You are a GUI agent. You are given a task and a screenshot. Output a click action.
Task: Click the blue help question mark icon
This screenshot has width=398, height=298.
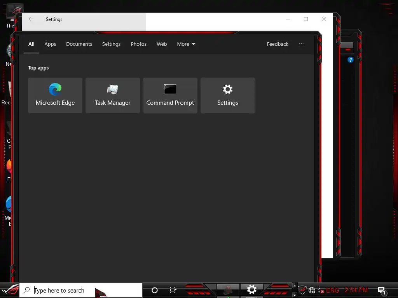[x=351, y=60]
